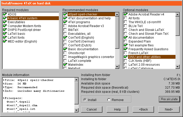Proceed with the Next> button
Image resolution: width=183 pixels, height=117 pixels.
click(169, 110)
